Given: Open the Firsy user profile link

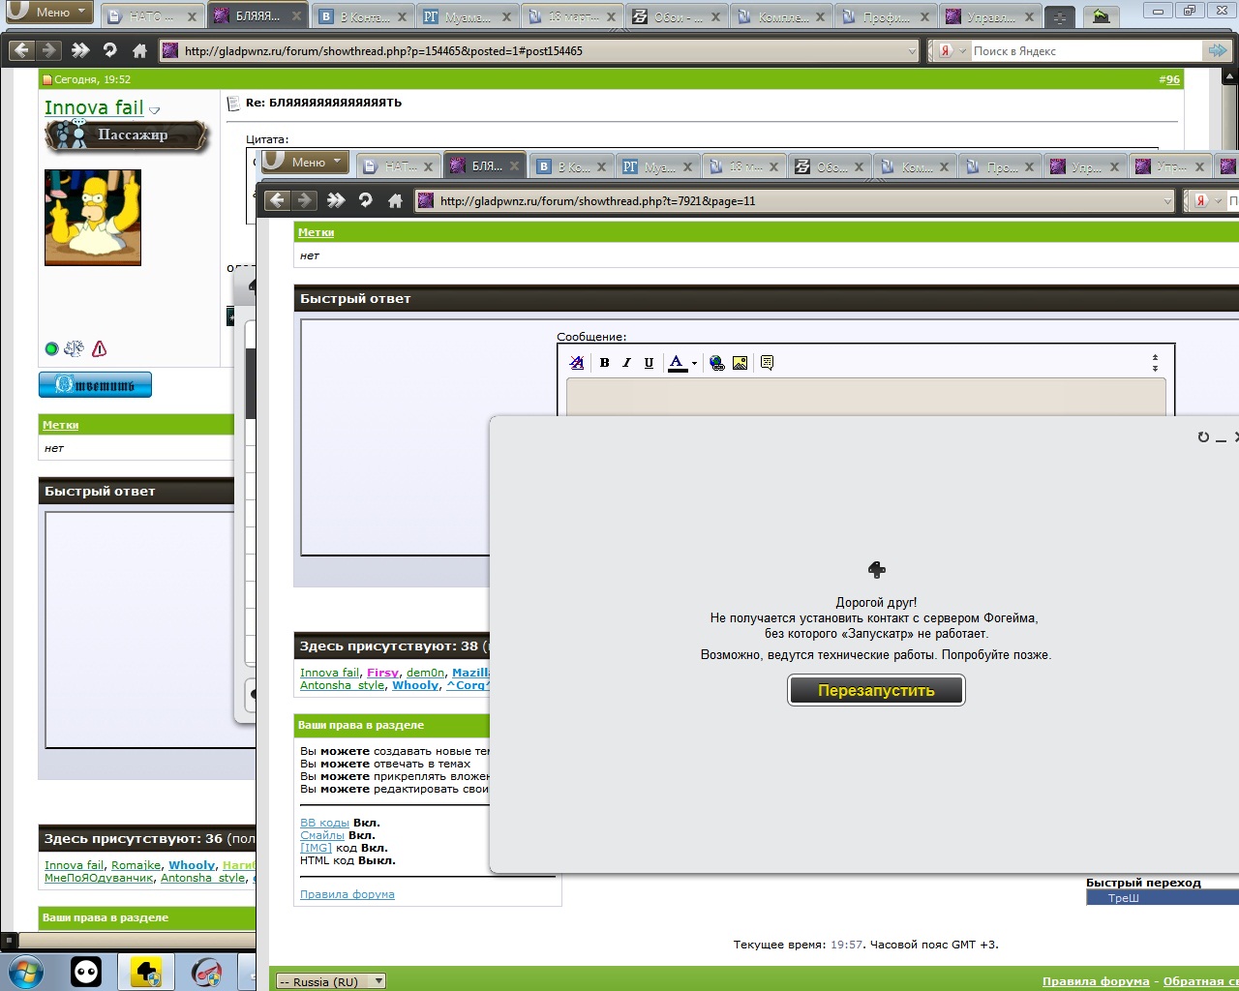Looking at the screenshot, I should point(382,673).
